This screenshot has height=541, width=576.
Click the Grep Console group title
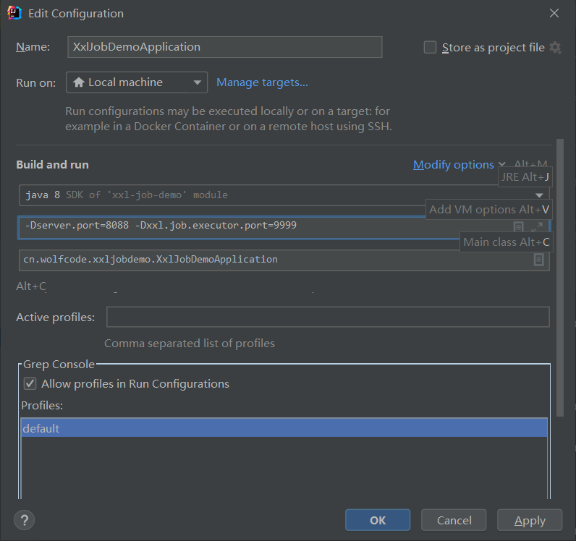coord(59,365)
